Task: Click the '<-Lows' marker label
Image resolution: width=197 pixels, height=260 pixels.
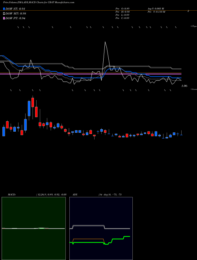Action: pyautogui.click(x=194, y=89)
